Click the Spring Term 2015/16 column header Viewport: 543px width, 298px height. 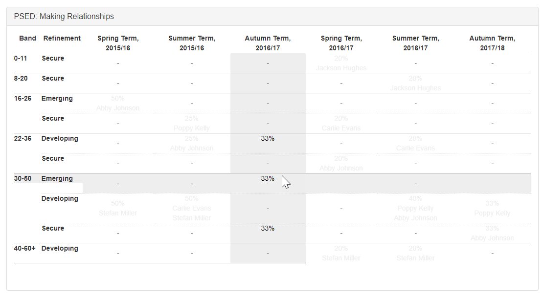click(x=118, y=43)
